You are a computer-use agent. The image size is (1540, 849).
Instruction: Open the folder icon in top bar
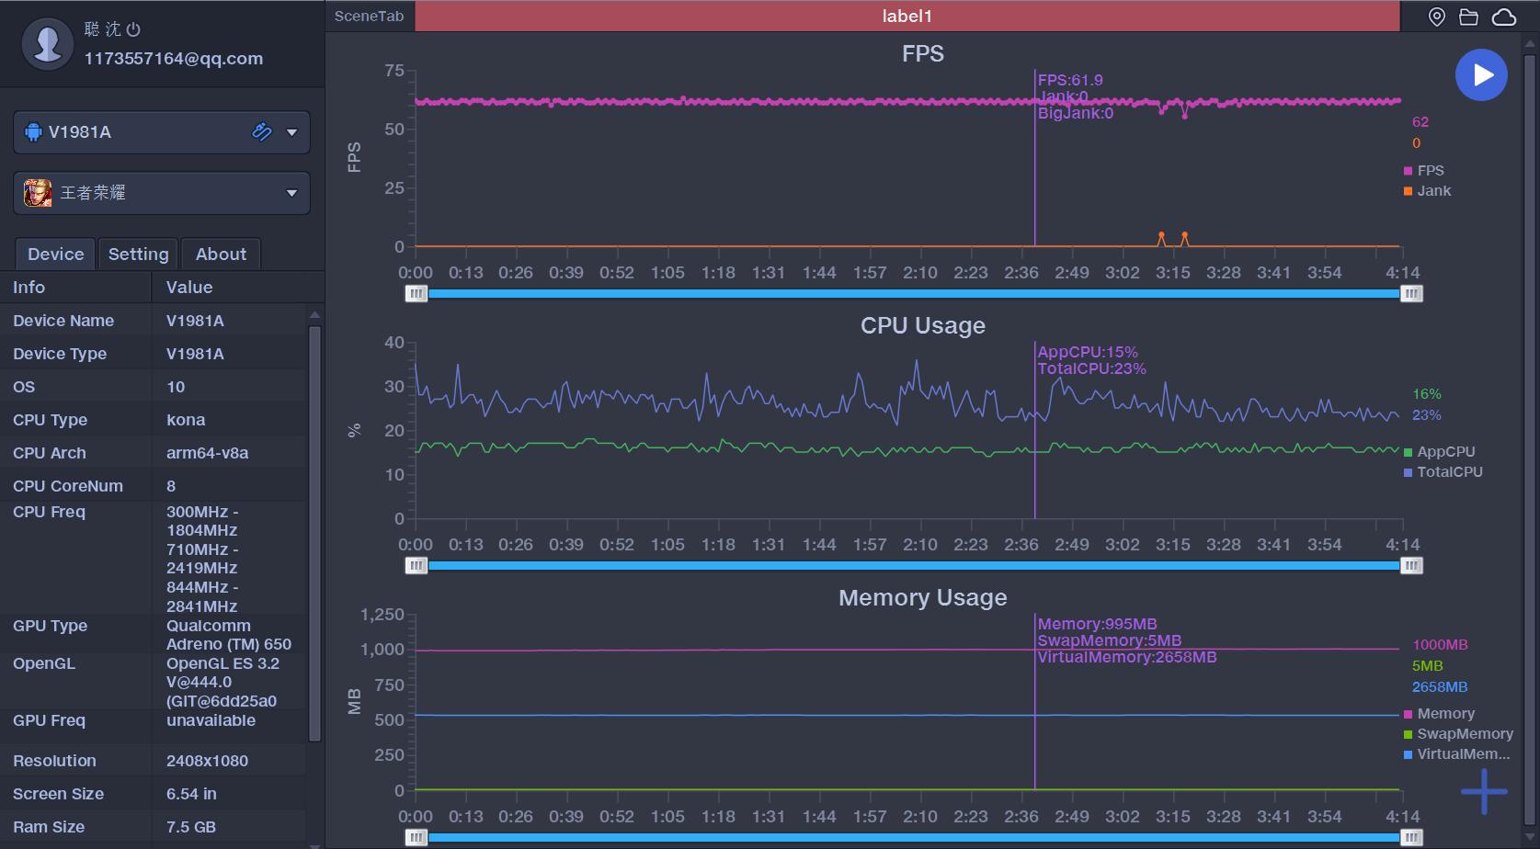pos(1469,17)
